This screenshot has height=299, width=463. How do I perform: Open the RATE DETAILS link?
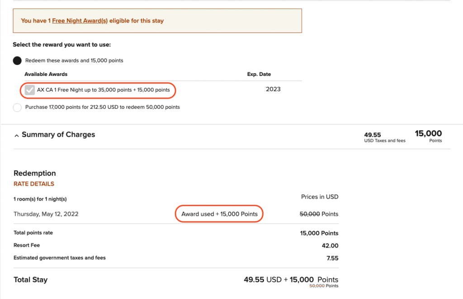tap(33, 184)
